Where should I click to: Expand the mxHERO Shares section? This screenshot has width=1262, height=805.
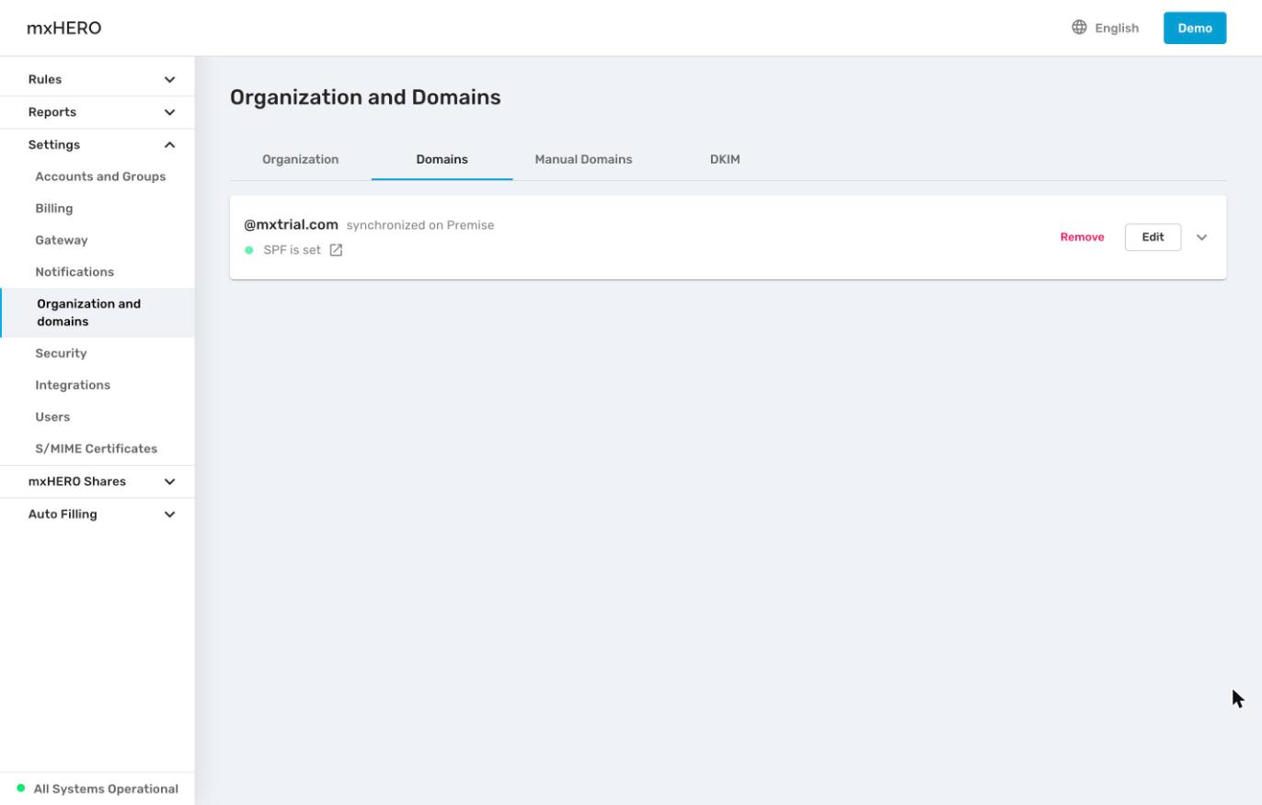pos(98,482)
